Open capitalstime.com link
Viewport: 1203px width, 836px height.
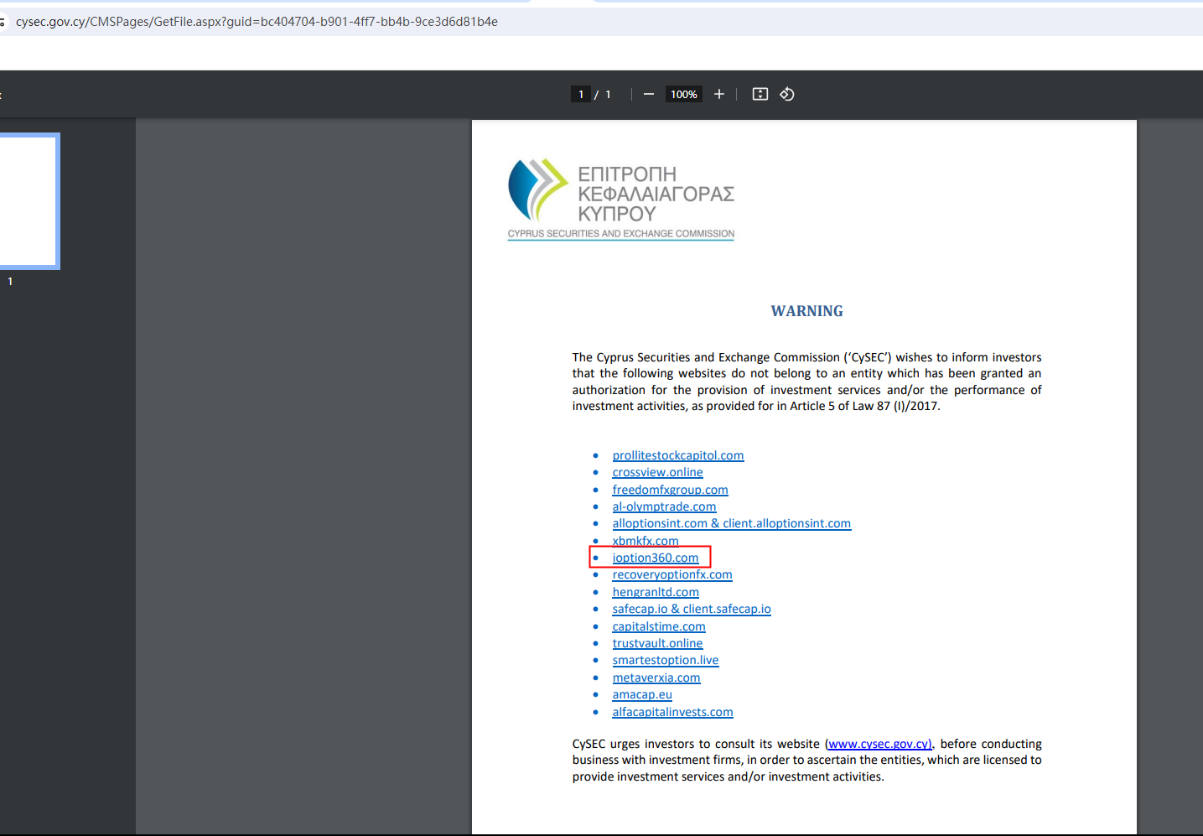(659, 626)
